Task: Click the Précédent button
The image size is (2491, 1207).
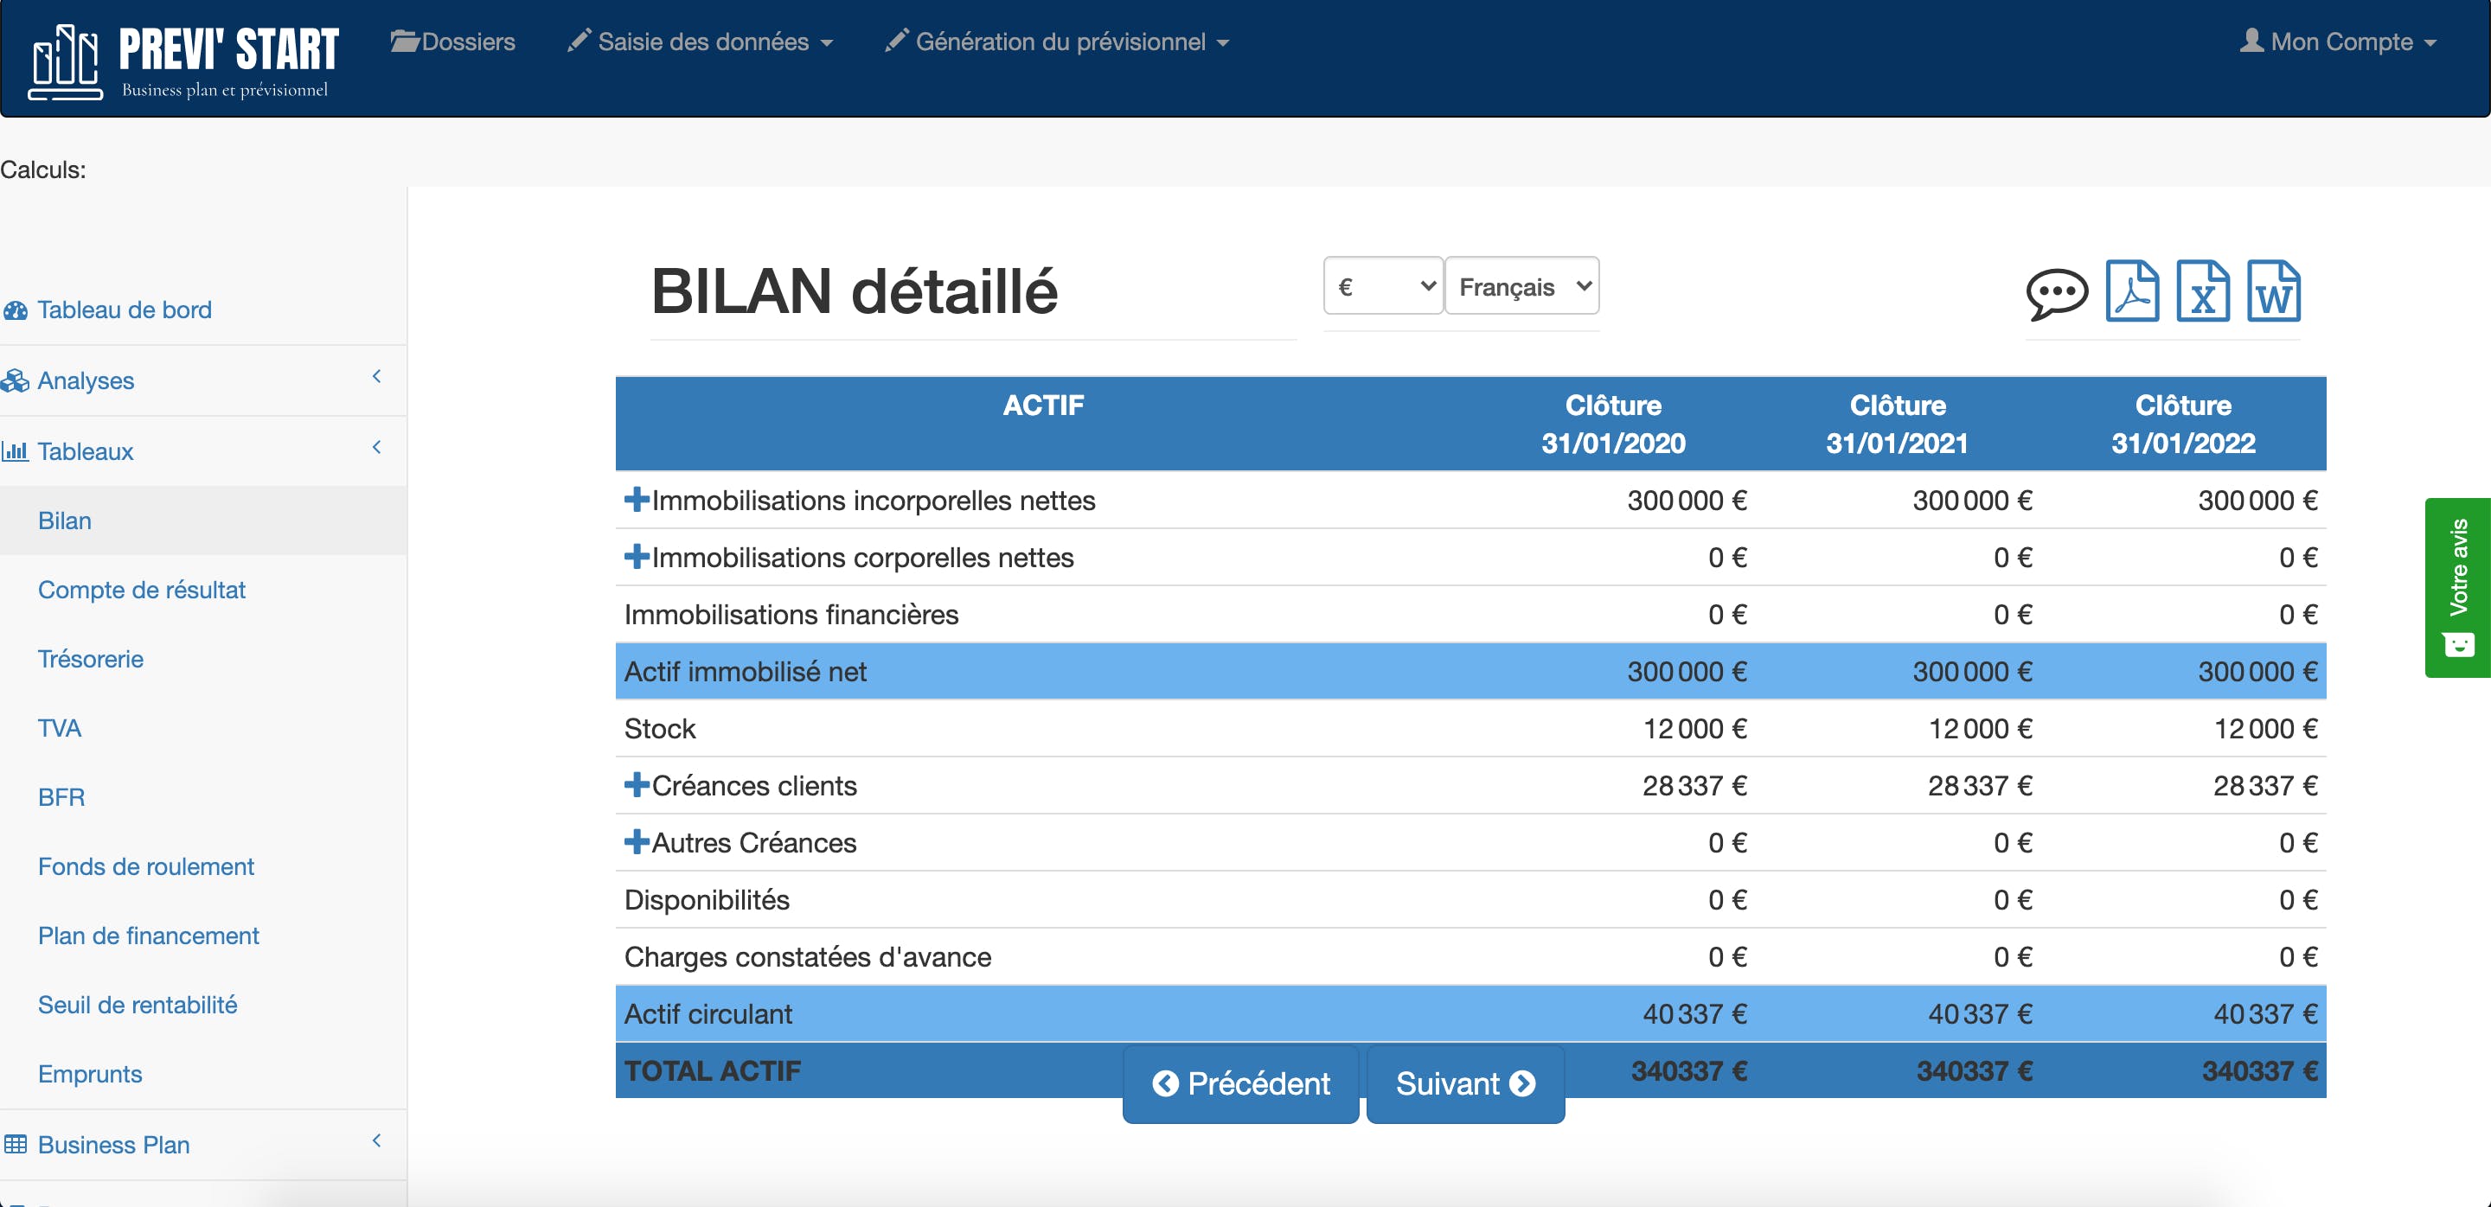Action: (x=1240, y=1083)
